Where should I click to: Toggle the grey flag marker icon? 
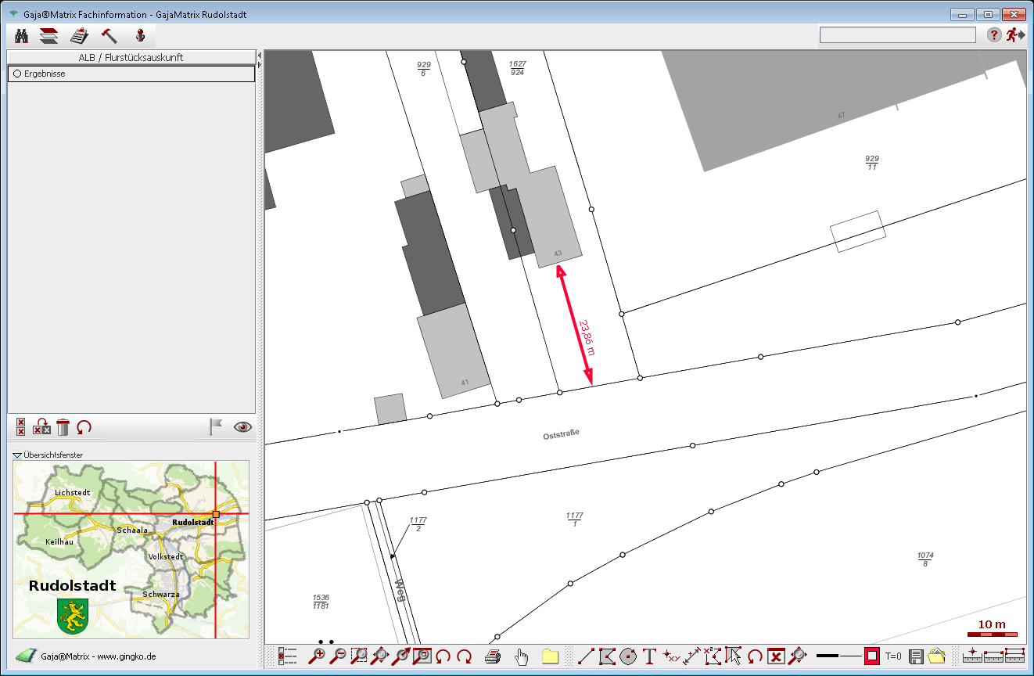click(x=216, y=426)
